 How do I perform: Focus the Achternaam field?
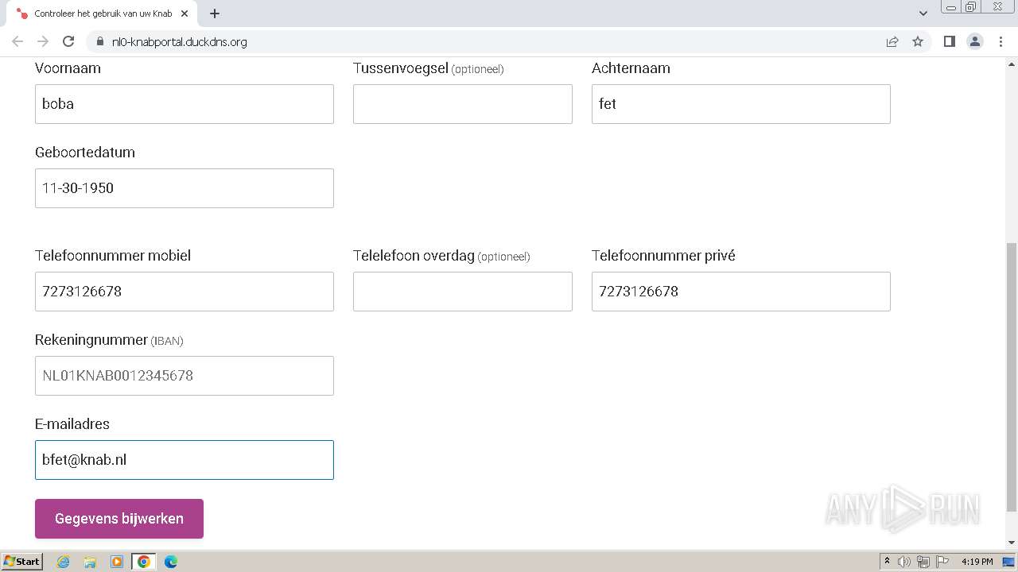coord(741,104)
